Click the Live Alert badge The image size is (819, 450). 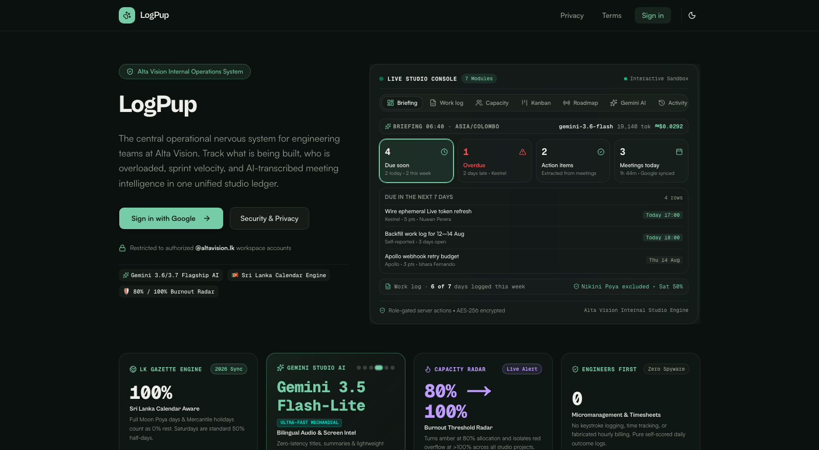point(522,369)
